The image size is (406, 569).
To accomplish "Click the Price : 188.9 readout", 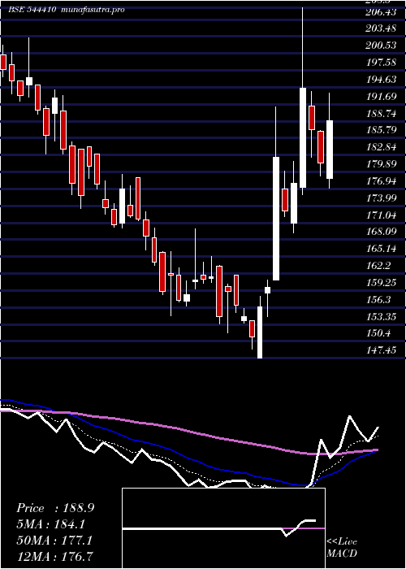I will pyautogui.click(x=55, y=508).
